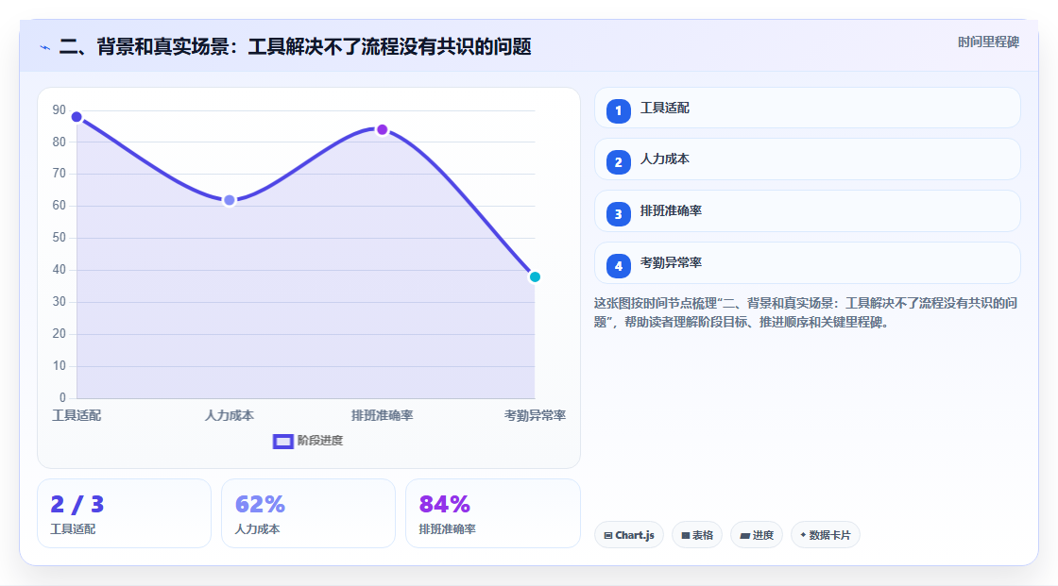1058x586 pixels.
Task: Select the 人力成本 data point at 62
Action: click(x=230, y=200)
